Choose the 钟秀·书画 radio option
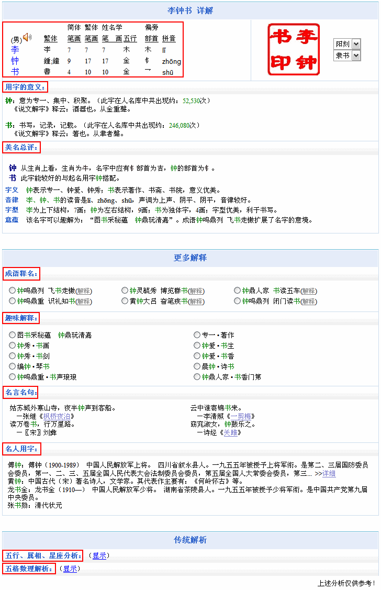The height and width of the screenshot is (590, 381). tap(12, 346)
